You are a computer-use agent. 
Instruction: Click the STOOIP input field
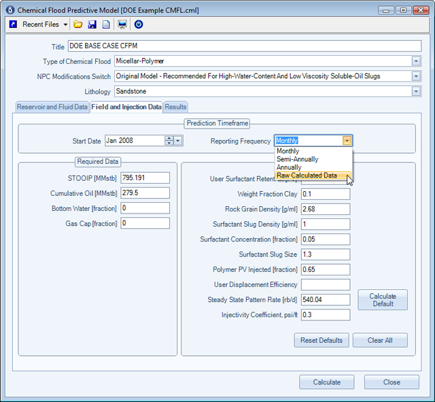click(145, 178)
